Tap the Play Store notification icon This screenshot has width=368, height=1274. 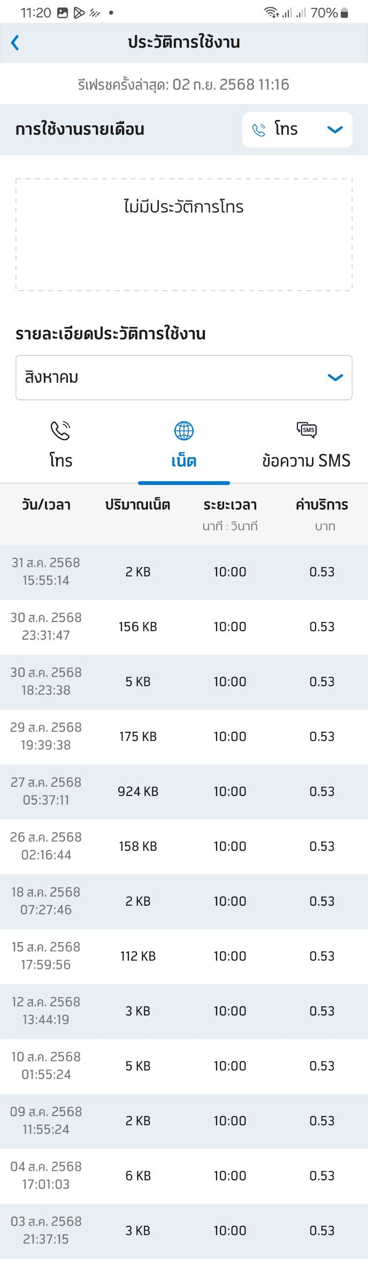(79, 13)
